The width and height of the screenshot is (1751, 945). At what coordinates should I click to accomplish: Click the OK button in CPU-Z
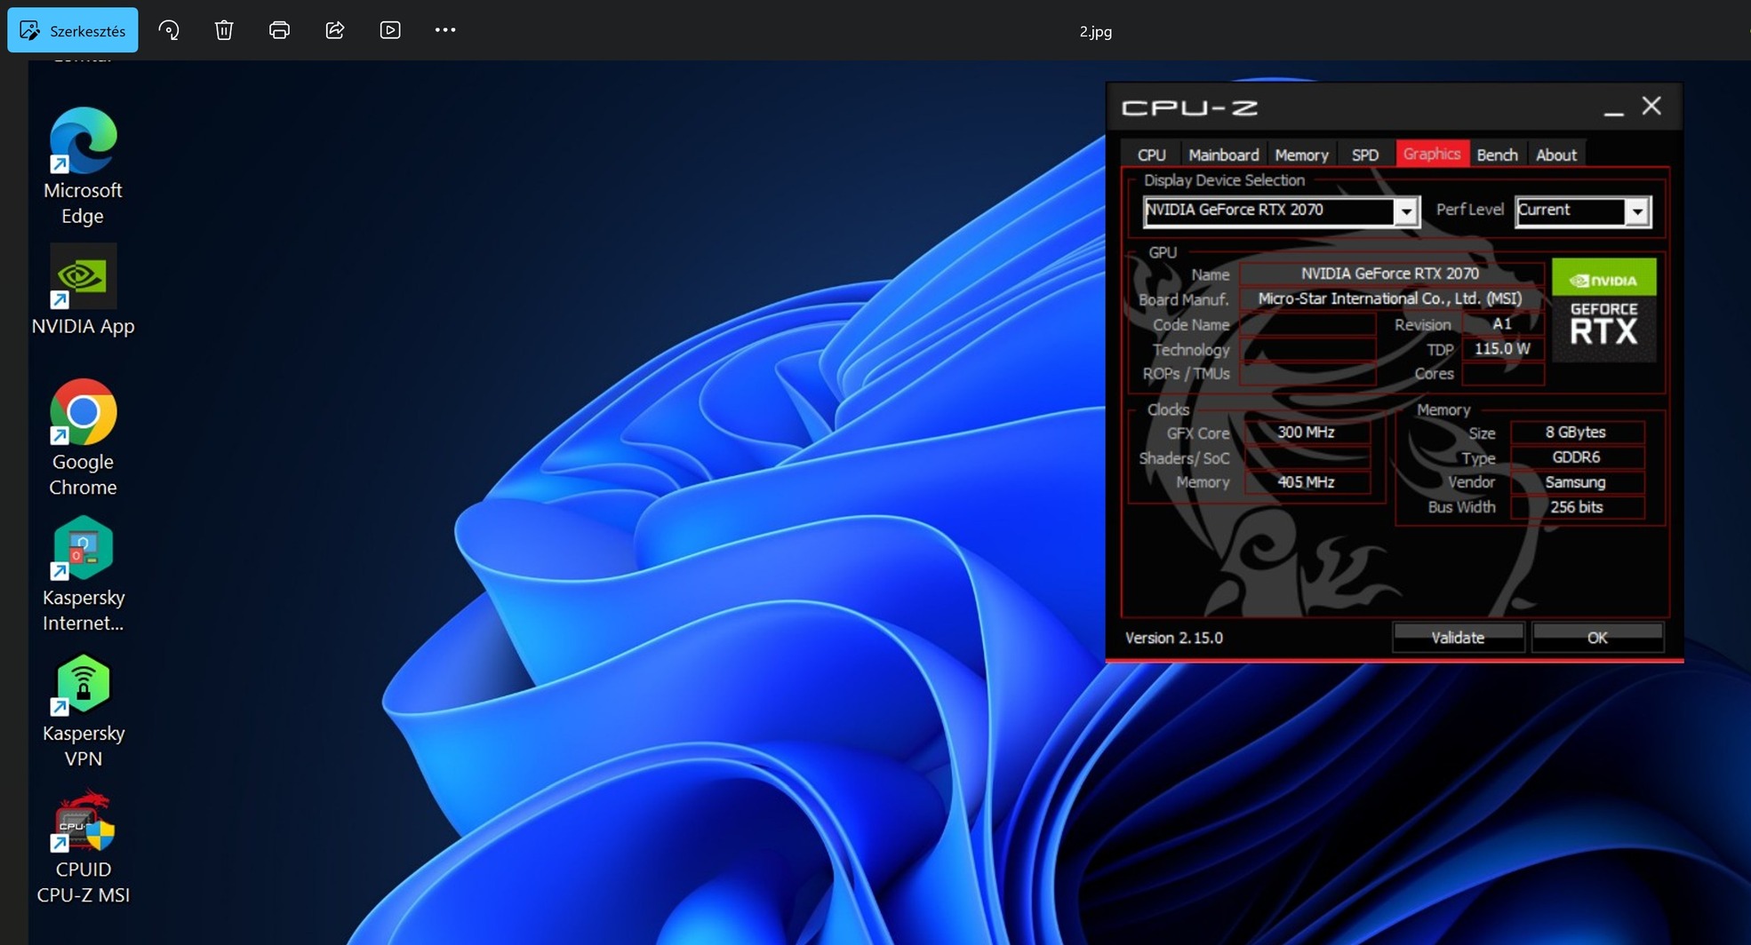click(x=1597, y=638)
